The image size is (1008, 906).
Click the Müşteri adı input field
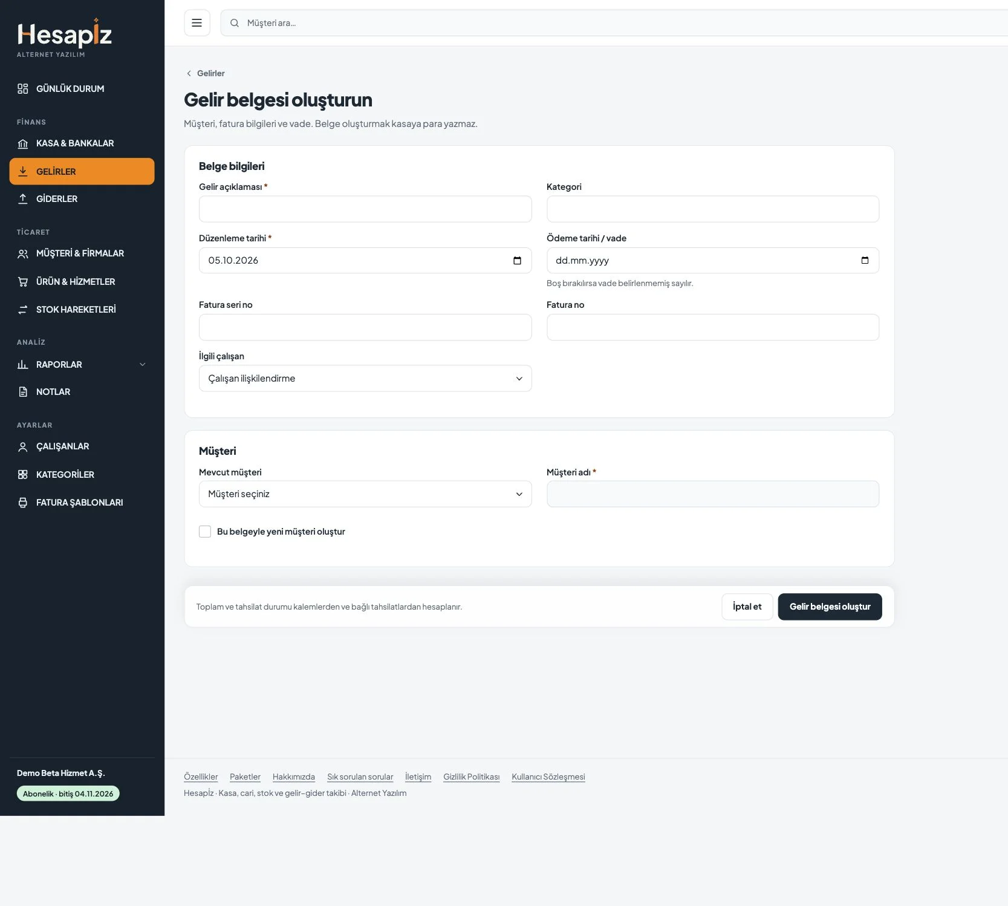[x=713, y=494]
